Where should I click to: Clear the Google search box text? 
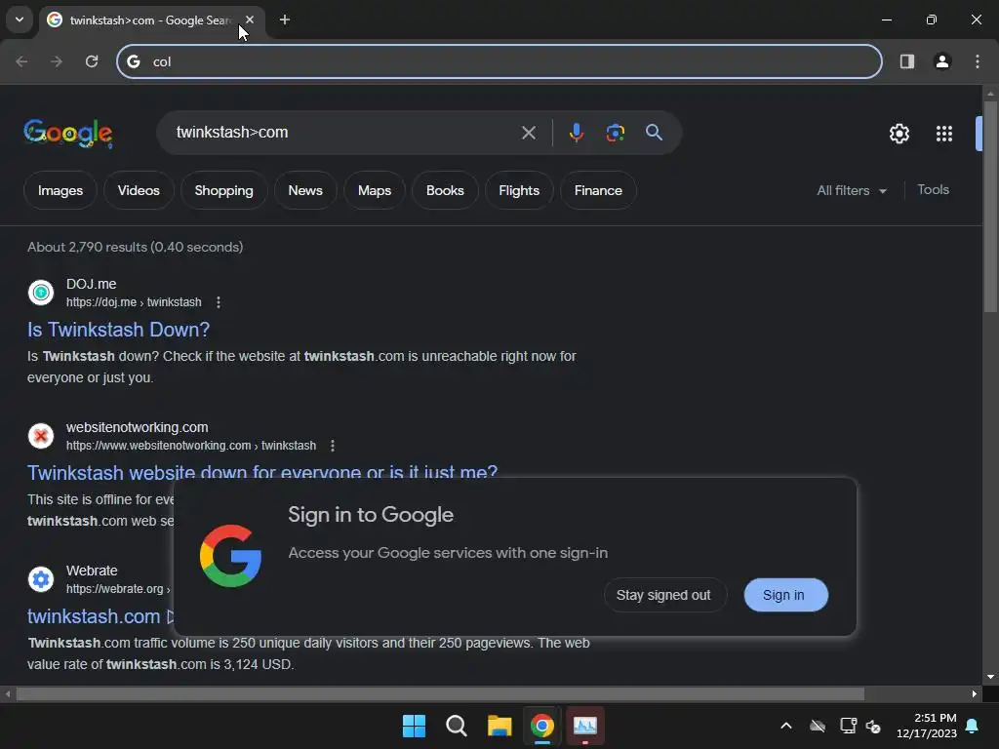pyautogui.click(x=528, y=133)
